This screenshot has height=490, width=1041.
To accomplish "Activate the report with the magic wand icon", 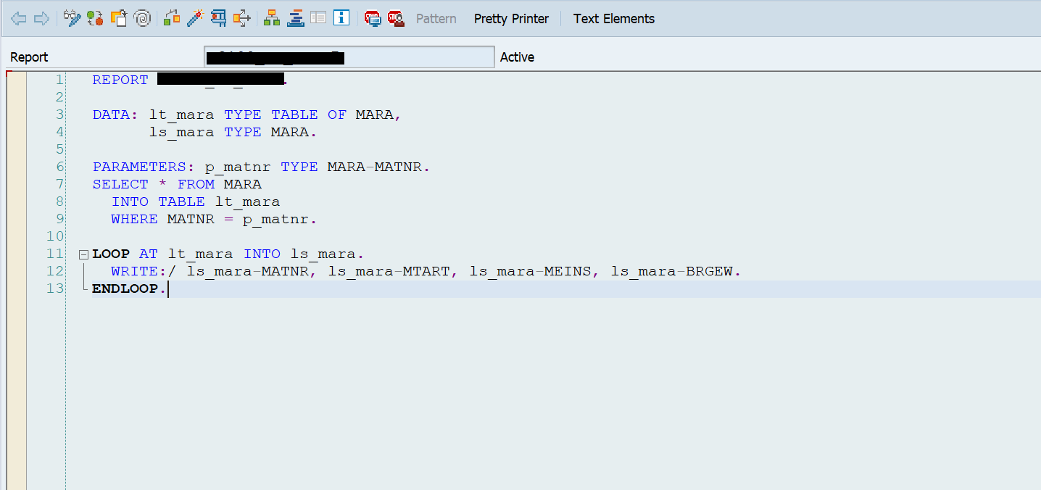I will (x=195, y=18).
